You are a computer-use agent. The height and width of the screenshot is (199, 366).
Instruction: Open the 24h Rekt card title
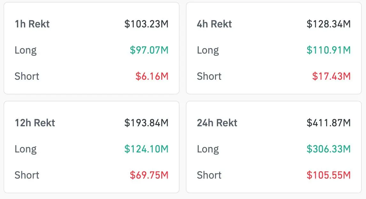tap(217, 123)
